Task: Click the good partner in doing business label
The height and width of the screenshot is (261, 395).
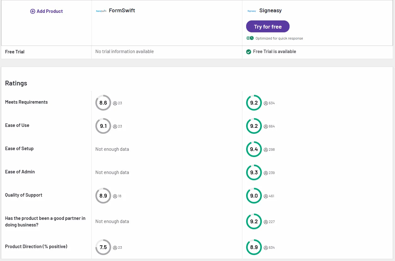Action: (x=45, y=221)
